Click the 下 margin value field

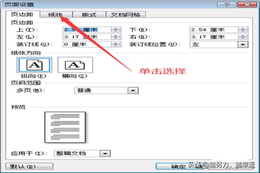(x=213, y=29)
